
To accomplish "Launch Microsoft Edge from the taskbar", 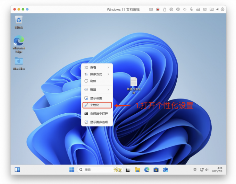I will coord(147,170).
